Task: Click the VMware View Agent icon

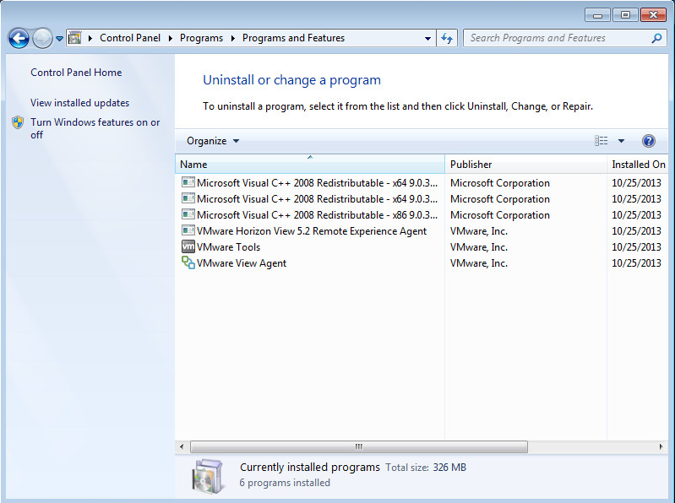Action: (188, 263)
